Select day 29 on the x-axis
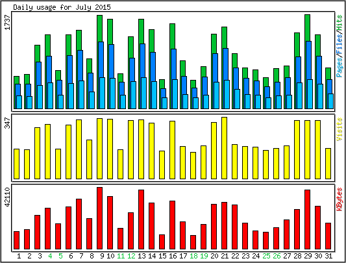Screen dimensions: 346x263 (x=308, y=256)
